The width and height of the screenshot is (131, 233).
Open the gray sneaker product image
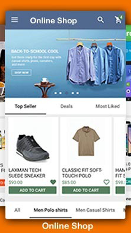tap(33, 147)
